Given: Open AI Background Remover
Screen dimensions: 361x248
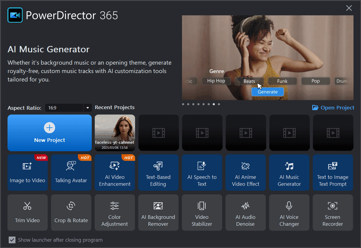Looking at the screenshot, I should pyautogui.click(x=158, y=213).
